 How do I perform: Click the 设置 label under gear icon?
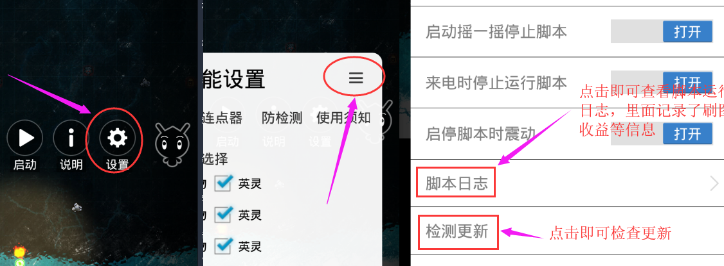pyautogui.click(x=117, y=164)
